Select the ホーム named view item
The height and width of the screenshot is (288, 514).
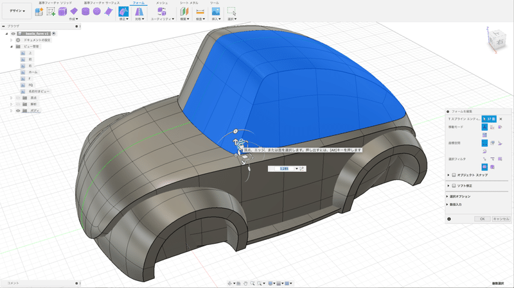pos(33,72)
